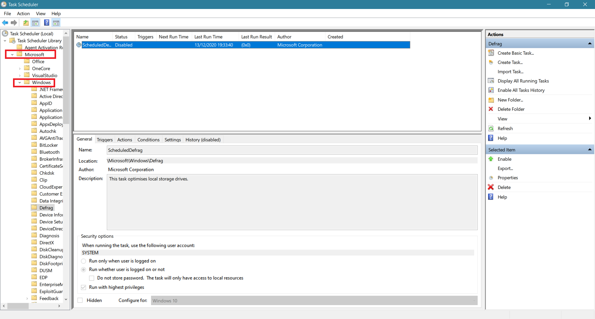Image resolution: width=595 pixels, height=319 pixels.
Task: Open the Action menu
Action: (23, 13)
